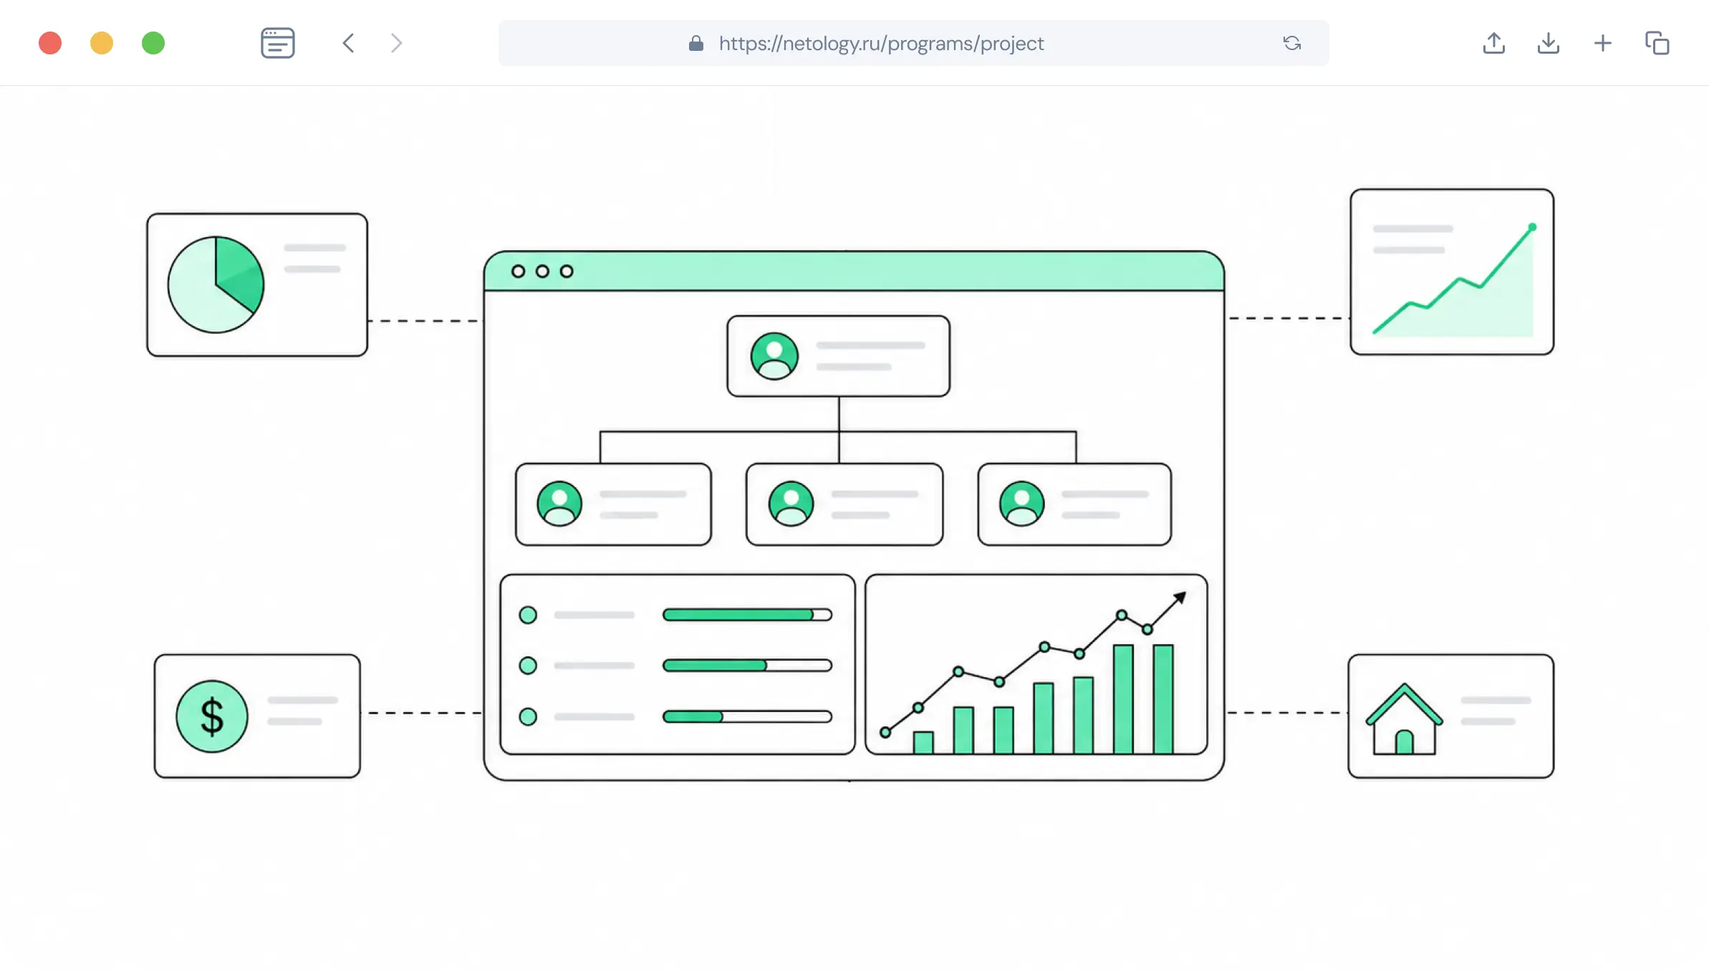Select the dollar sign card
This screenshot has height=970, width=1709.
pyautogui.click(x=257, y=716)
